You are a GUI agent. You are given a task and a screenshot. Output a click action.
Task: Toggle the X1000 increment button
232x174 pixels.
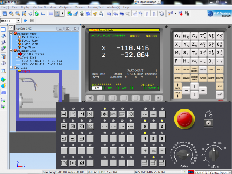[131, 127]
